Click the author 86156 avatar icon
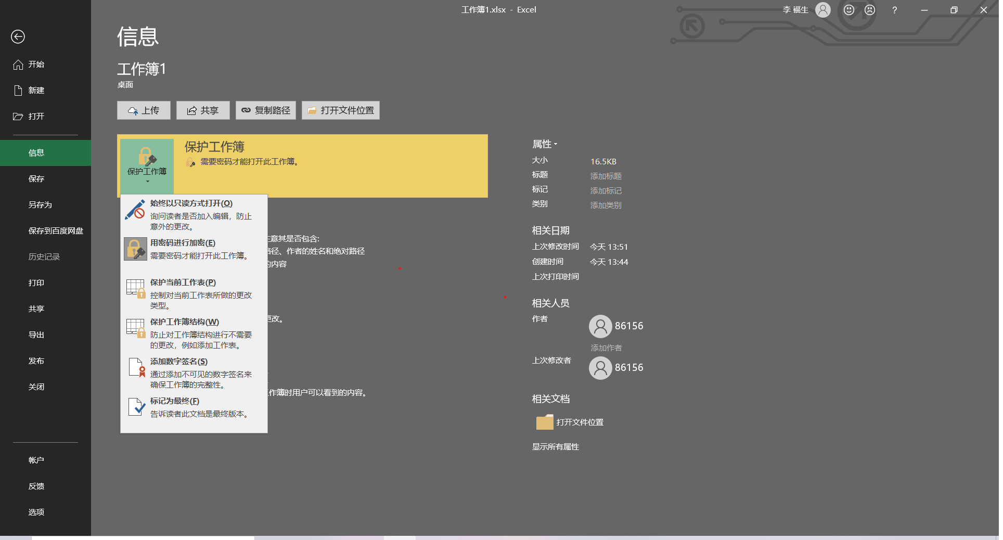Screen dimensions: 1003x540 pos(600,326)
